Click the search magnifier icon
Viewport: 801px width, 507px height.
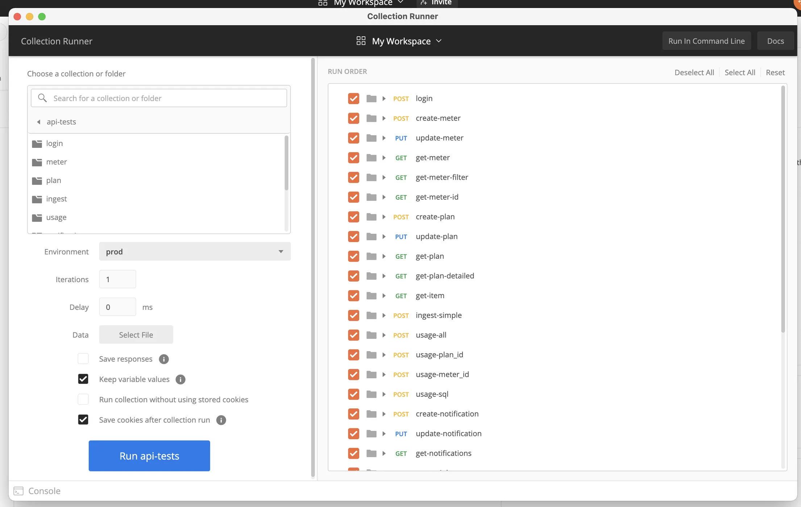(x=42, y=98)
